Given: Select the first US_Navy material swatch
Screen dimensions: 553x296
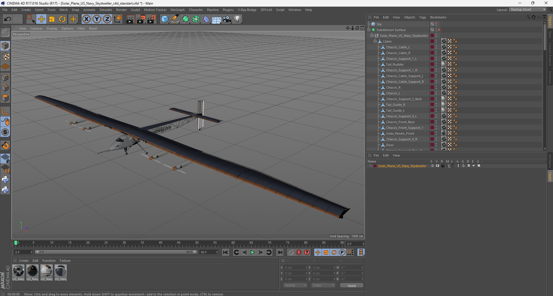Looking at the screenshot, I should (x=18, y=272).
